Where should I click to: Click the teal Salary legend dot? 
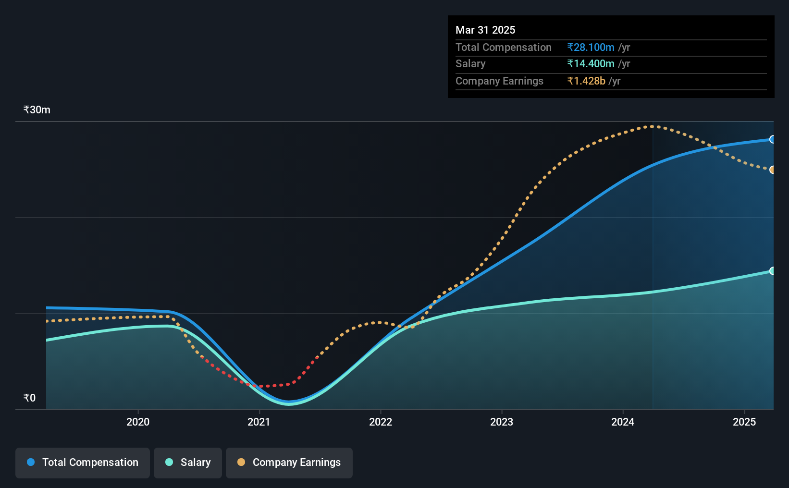click(169, 462)
